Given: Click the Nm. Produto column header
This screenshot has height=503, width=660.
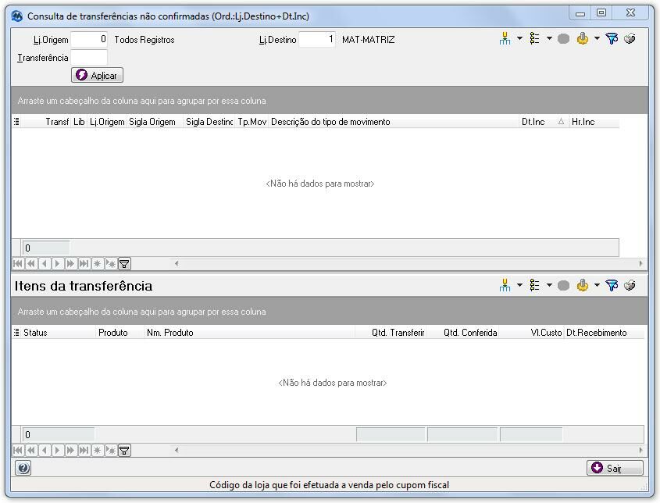Looking at the screenshot, I should coord(250,333).
